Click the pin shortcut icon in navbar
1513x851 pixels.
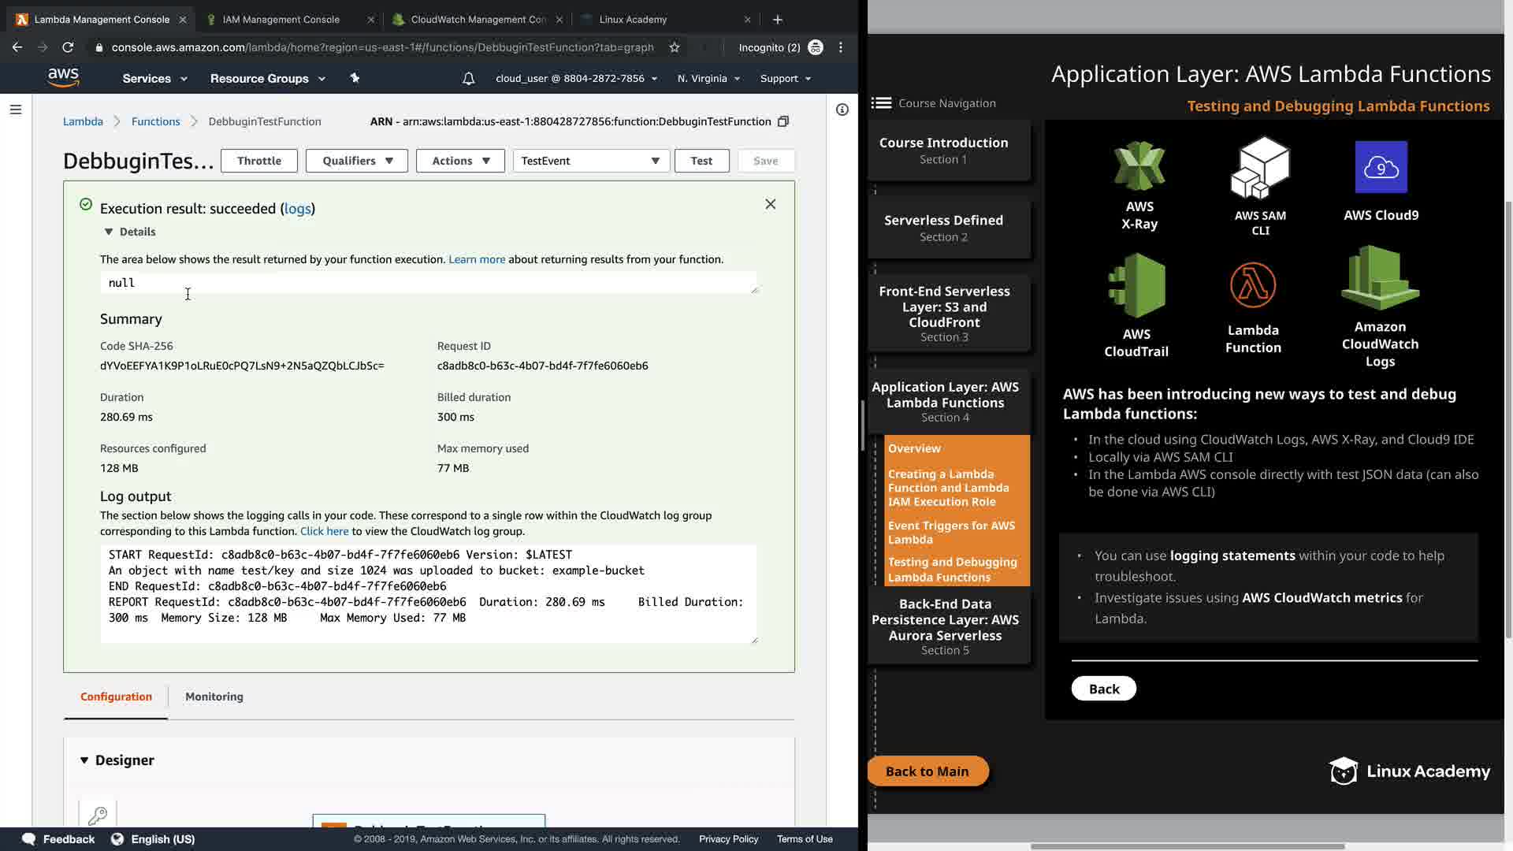point(355,78)
